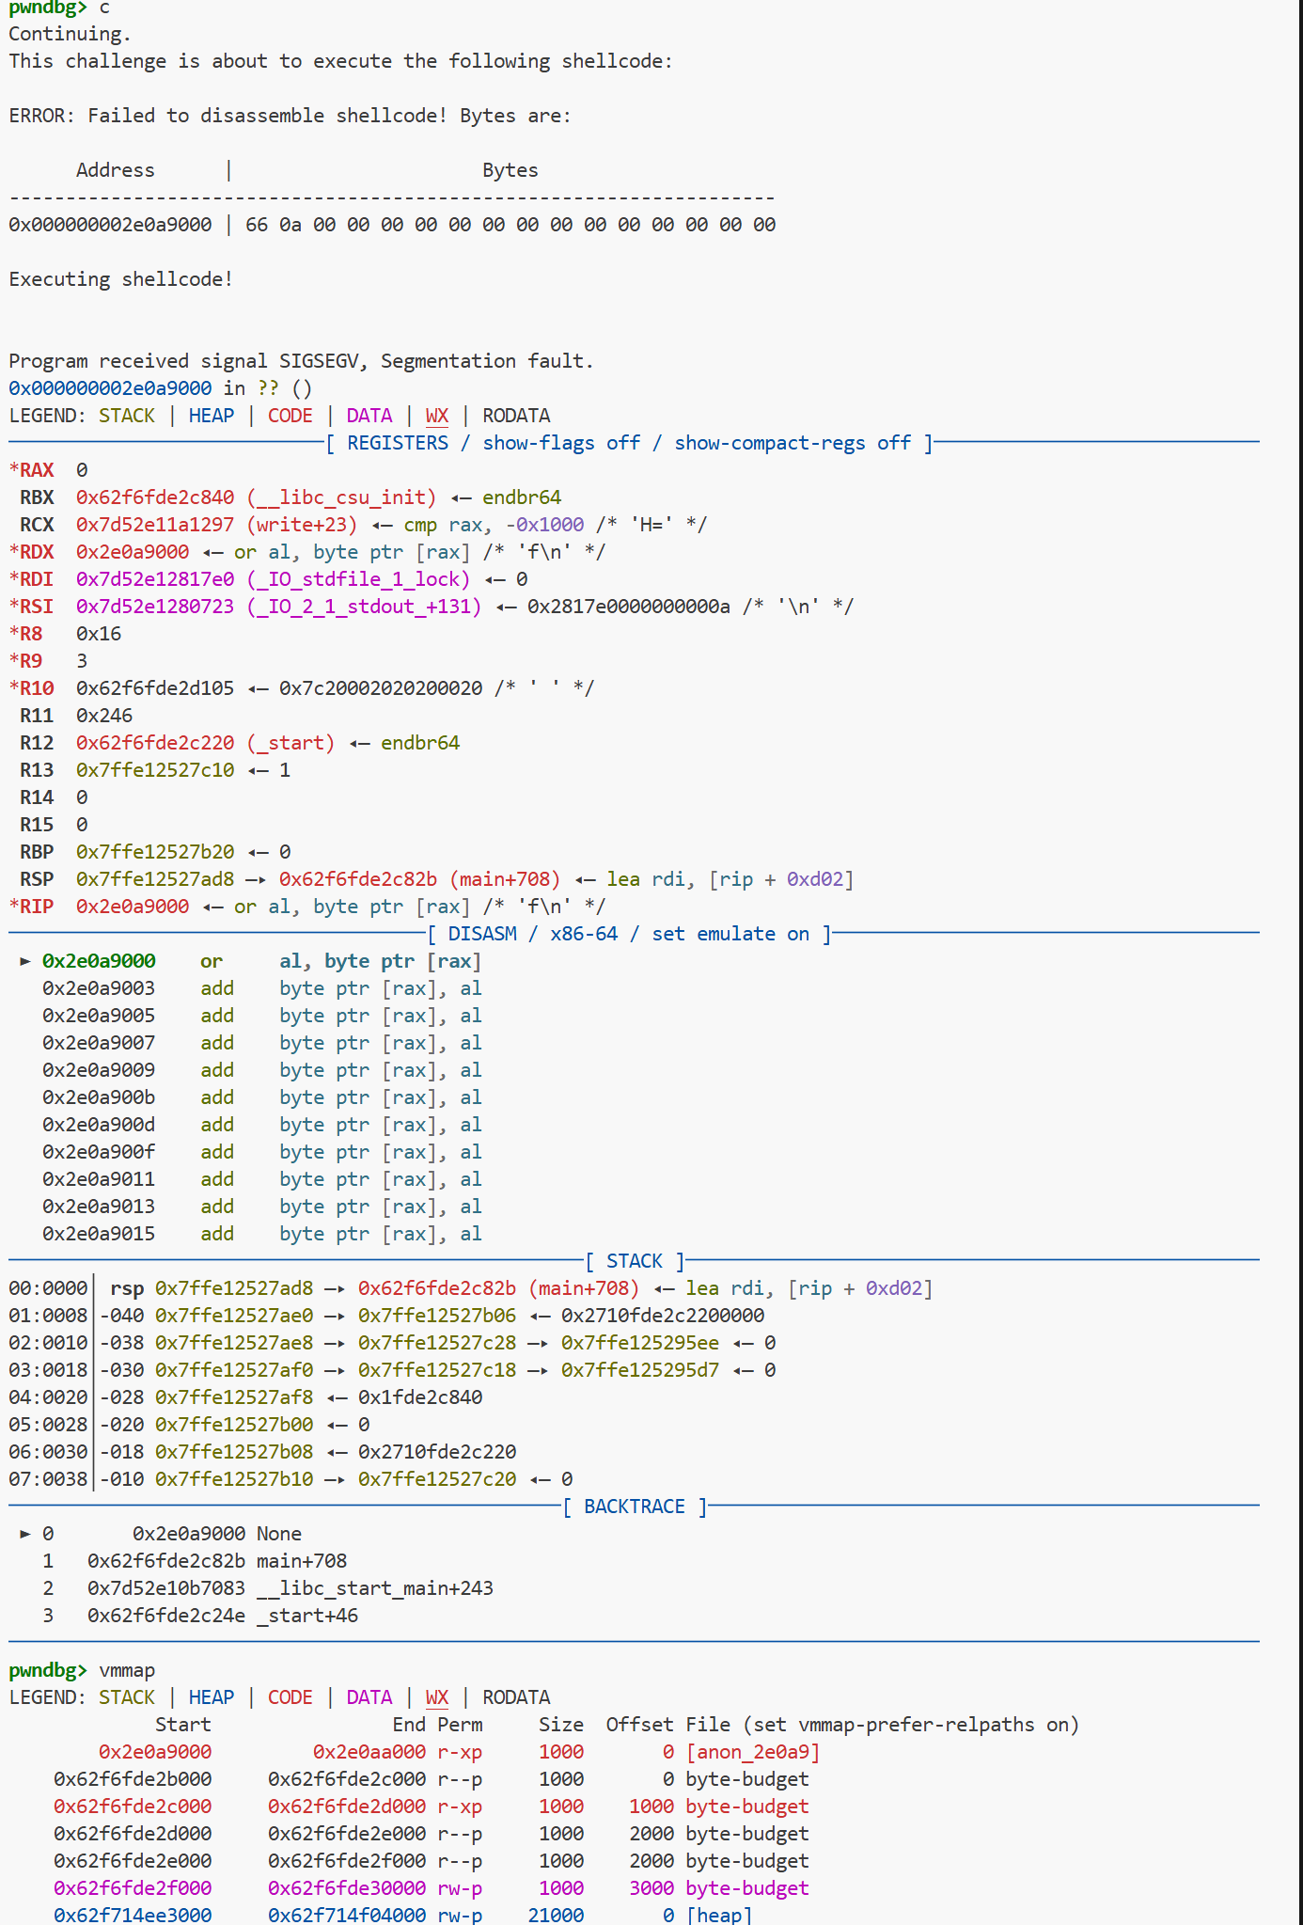Click the 'Bytes' column header of the byte dump
This screenshot has width=1303, height=1925.
tap(510, 170)
